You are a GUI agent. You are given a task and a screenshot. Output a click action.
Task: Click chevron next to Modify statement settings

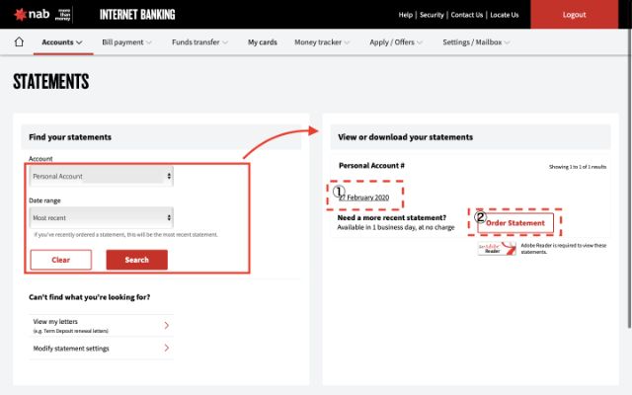(x=167, y=348)
